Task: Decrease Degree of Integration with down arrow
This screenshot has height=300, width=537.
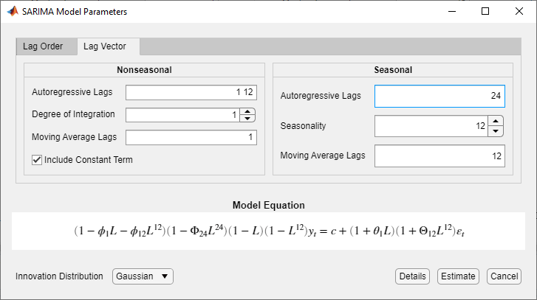Action: 247,118
